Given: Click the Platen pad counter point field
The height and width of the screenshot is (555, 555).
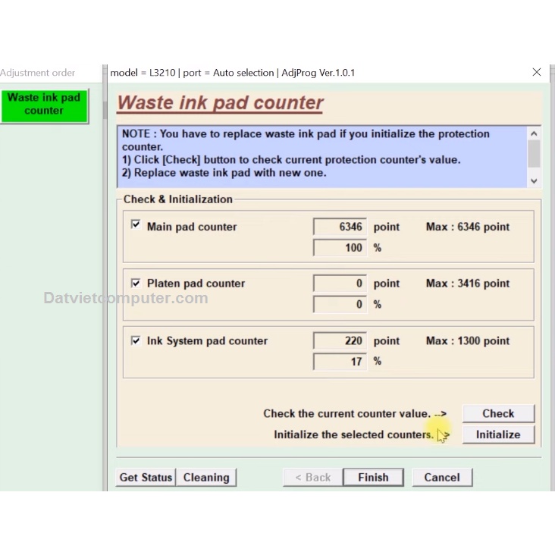Looking at the screenshot, I should [x=340, y=284].
